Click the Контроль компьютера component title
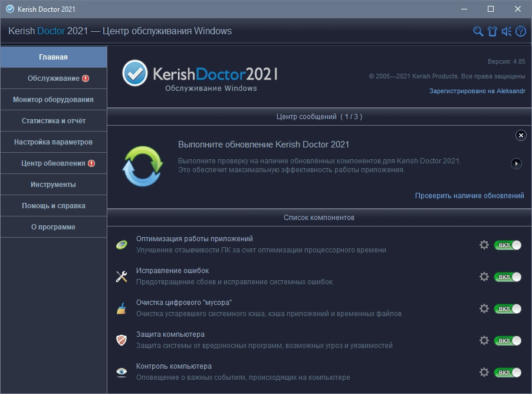532x394 pixels. coord(174,366)
